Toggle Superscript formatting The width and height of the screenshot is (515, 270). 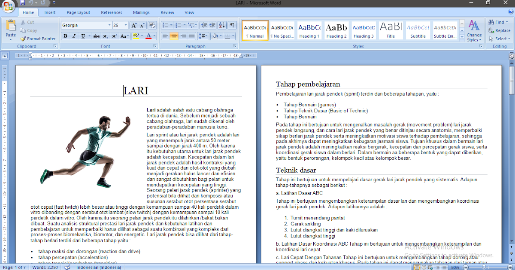114,36
